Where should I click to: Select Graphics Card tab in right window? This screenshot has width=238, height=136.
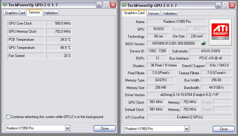[134, 13]
